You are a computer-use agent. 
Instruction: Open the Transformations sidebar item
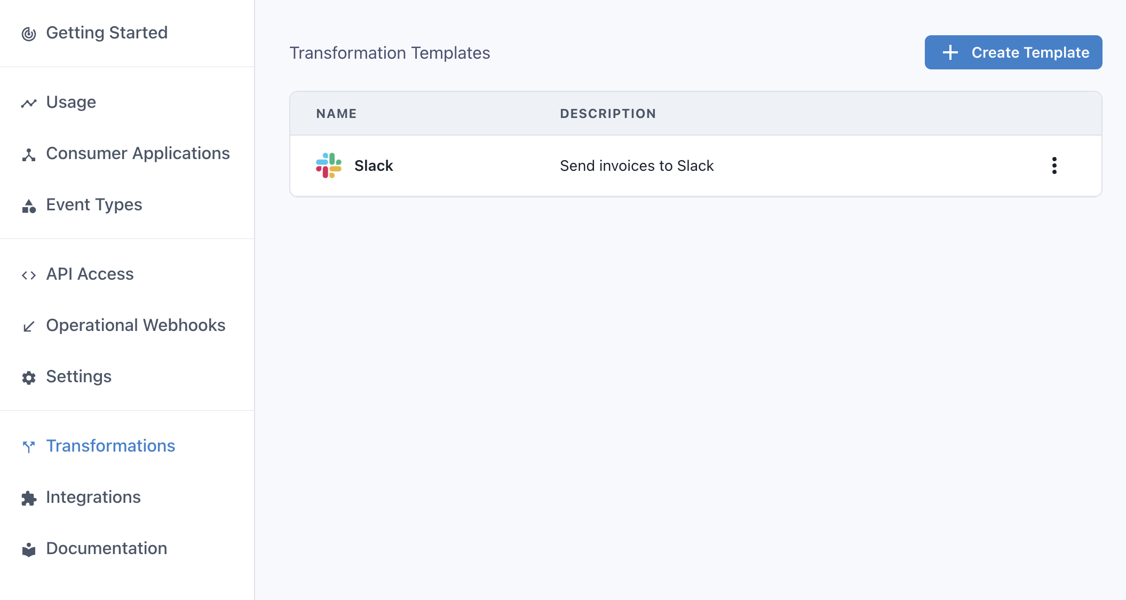point(110,446)
